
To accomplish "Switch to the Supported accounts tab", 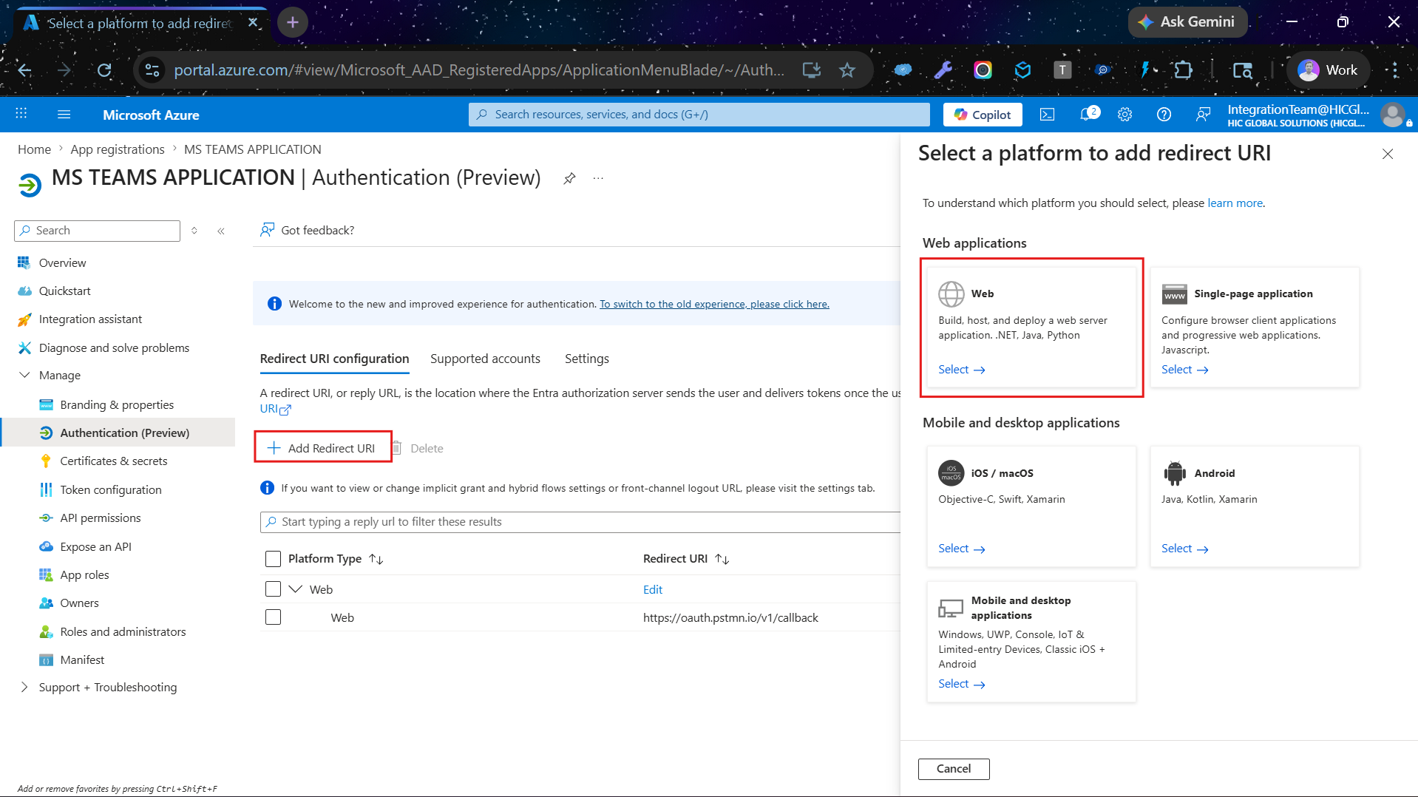I will pos(485,359).
